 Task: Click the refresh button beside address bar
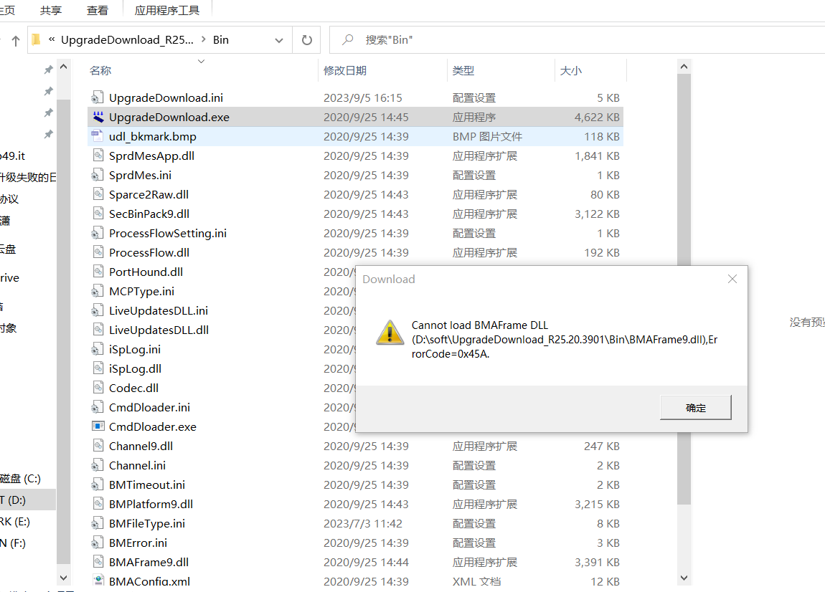307,40
